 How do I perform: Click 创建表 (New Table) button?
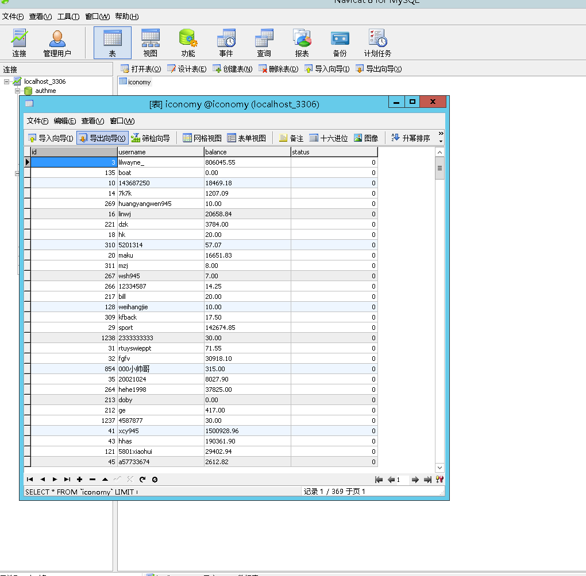pyautogui.click(x=233, y=69)
